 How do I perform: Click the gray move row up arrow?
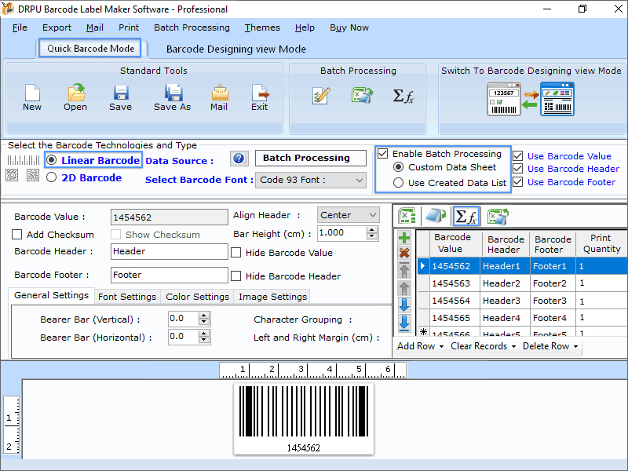click(x=404, y=288)
